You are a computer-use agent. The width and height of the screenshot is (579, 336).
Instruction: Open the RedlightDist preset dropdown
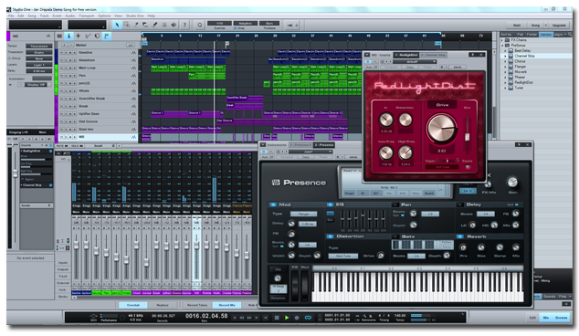(415, 62)
